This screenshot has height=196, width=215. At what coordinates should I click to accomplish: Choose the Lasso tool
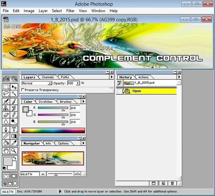click(x=6, y=94)
